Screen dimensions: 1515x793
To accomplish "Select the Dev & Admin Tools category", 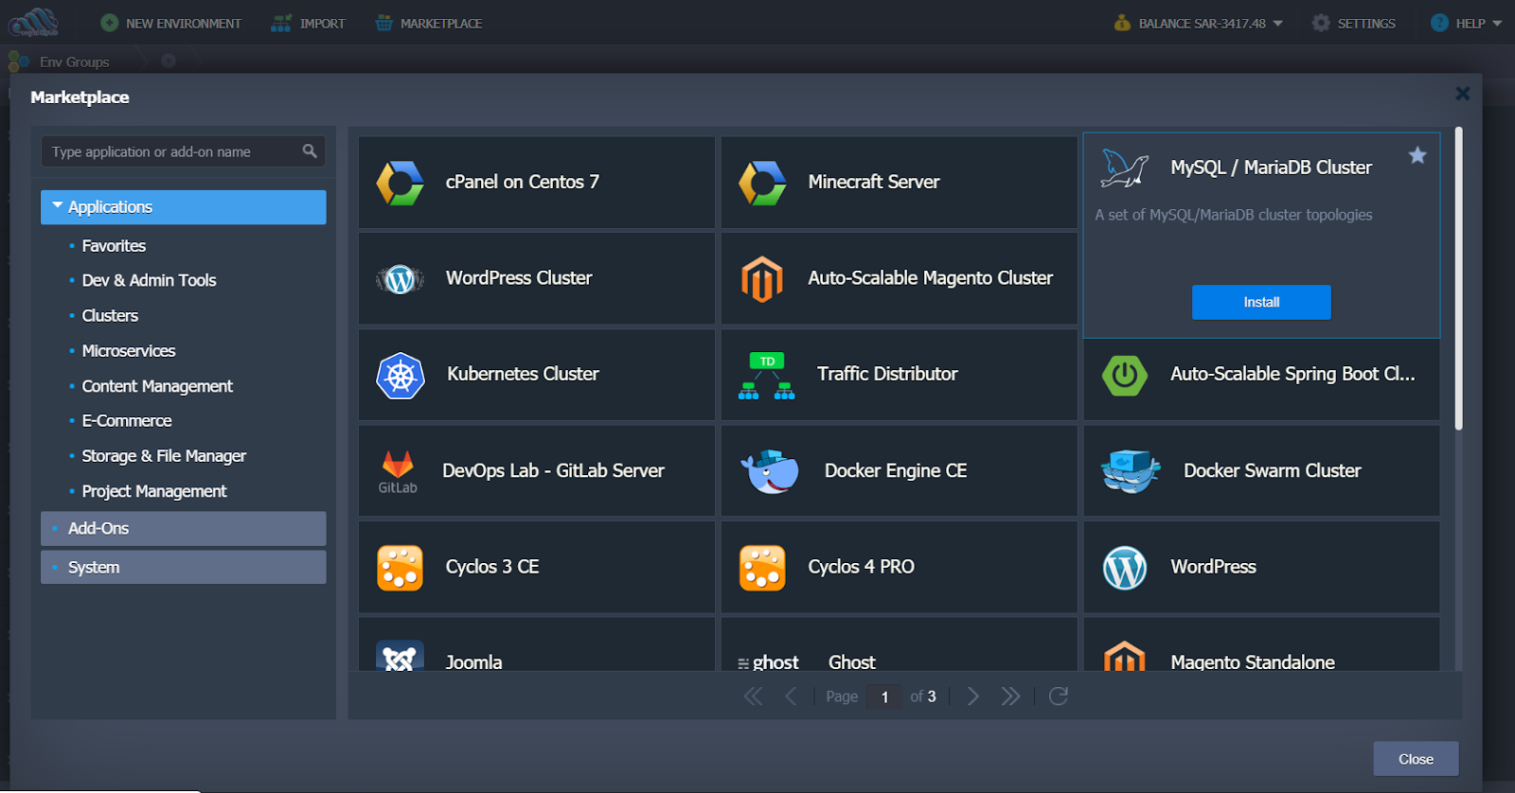I will point(149,281).
